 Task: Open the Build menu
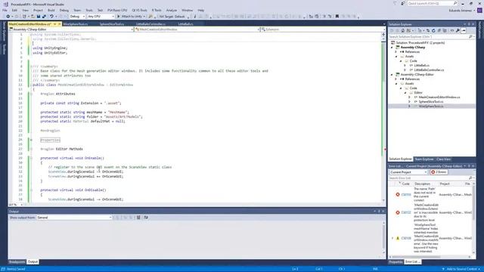pos(51,10)
